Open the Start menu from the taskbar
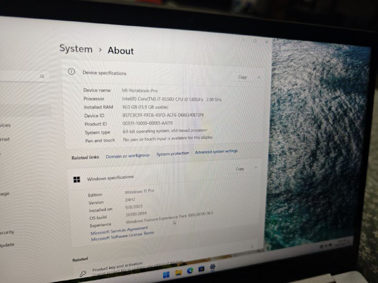The width and height of the screenshot is (378, 283). point(165,274)
